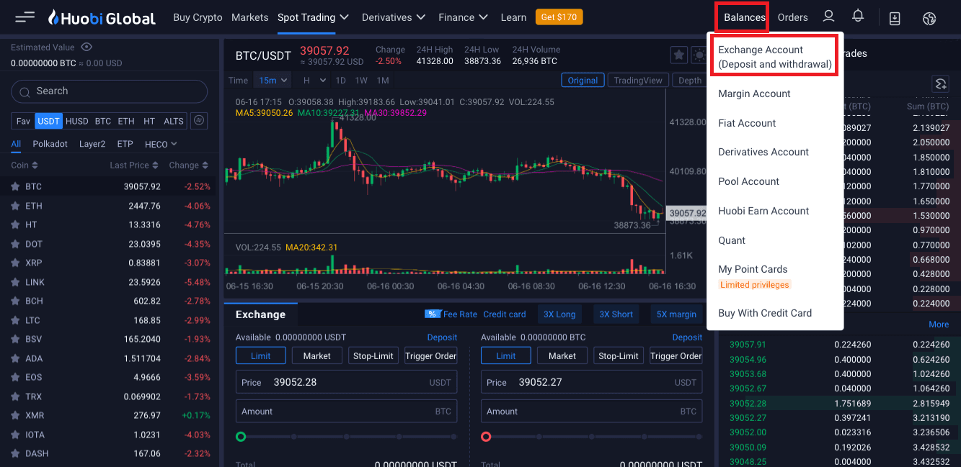This screenshot has width=961, height=467.
Task: Star the DOT coin row
Action: click(x=15, y=244)
